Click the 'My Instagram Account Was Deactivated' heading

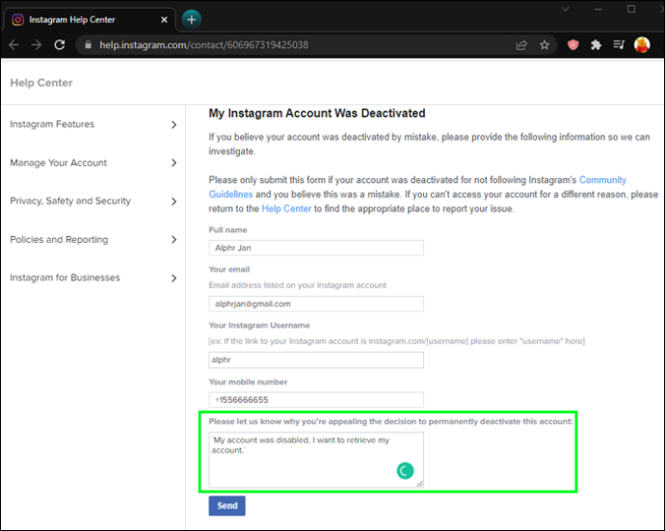point(317,114)
